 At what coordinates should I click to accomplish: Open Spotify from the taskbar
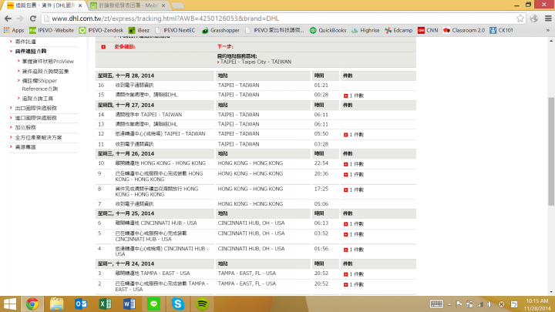202,304
